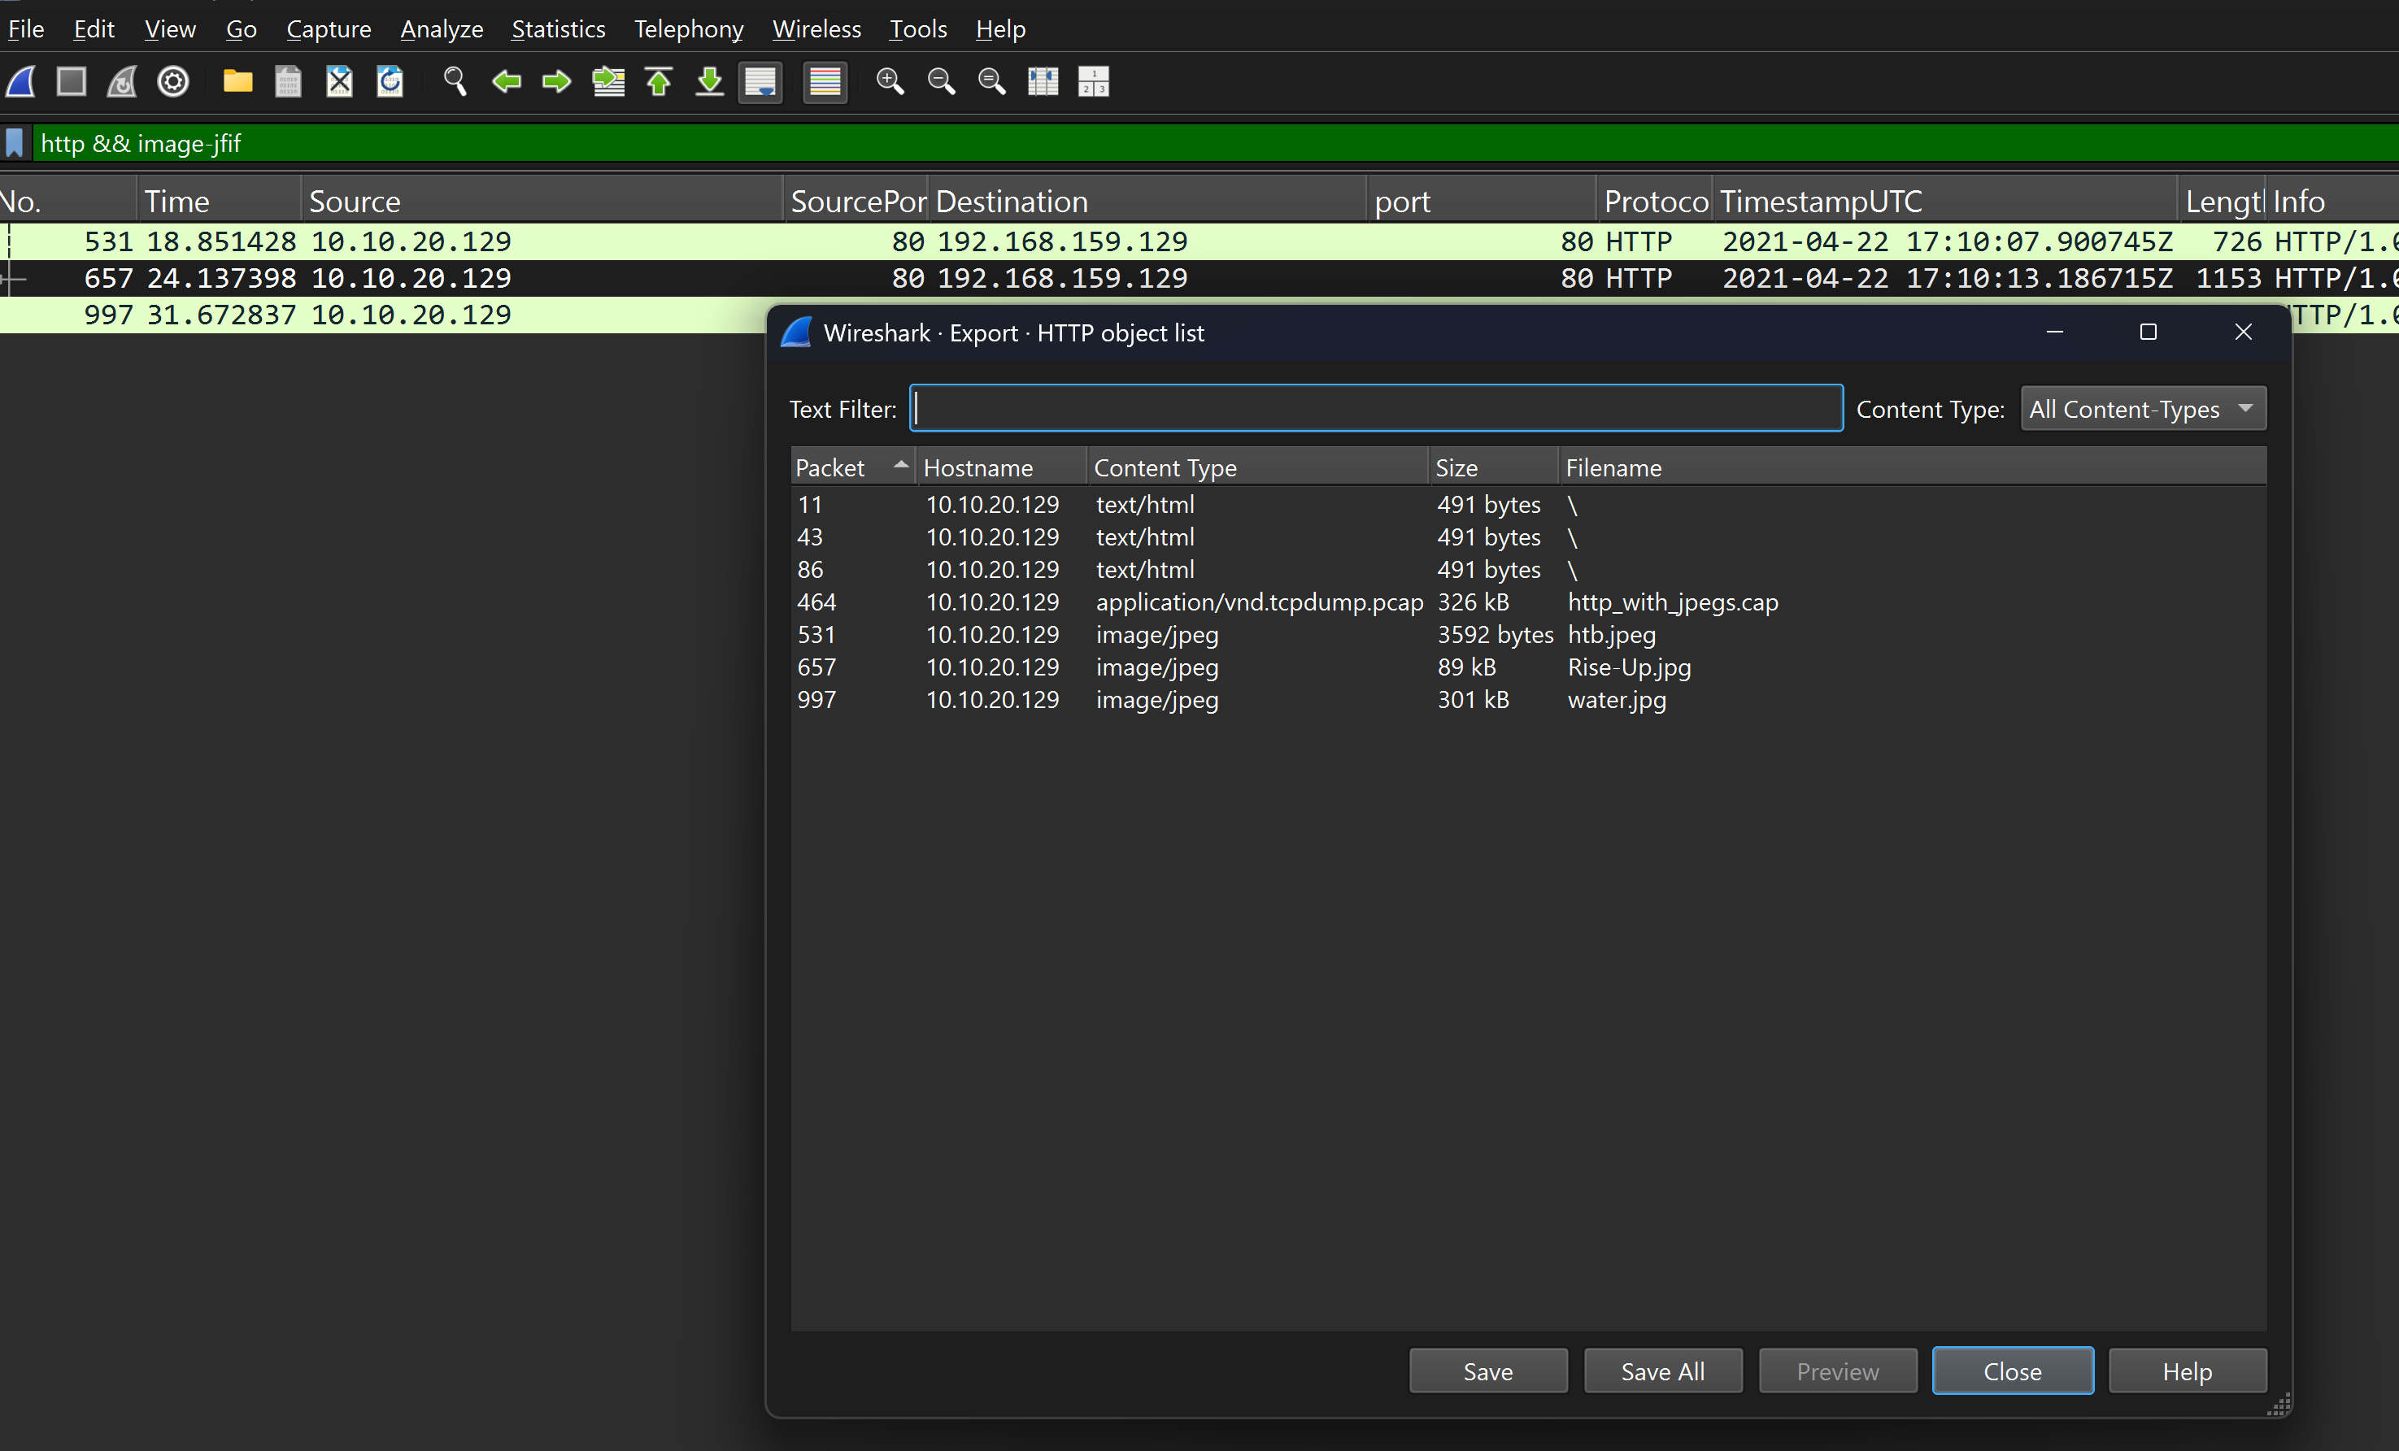Click the display filter bookmark icon

(x=15, y=144)
